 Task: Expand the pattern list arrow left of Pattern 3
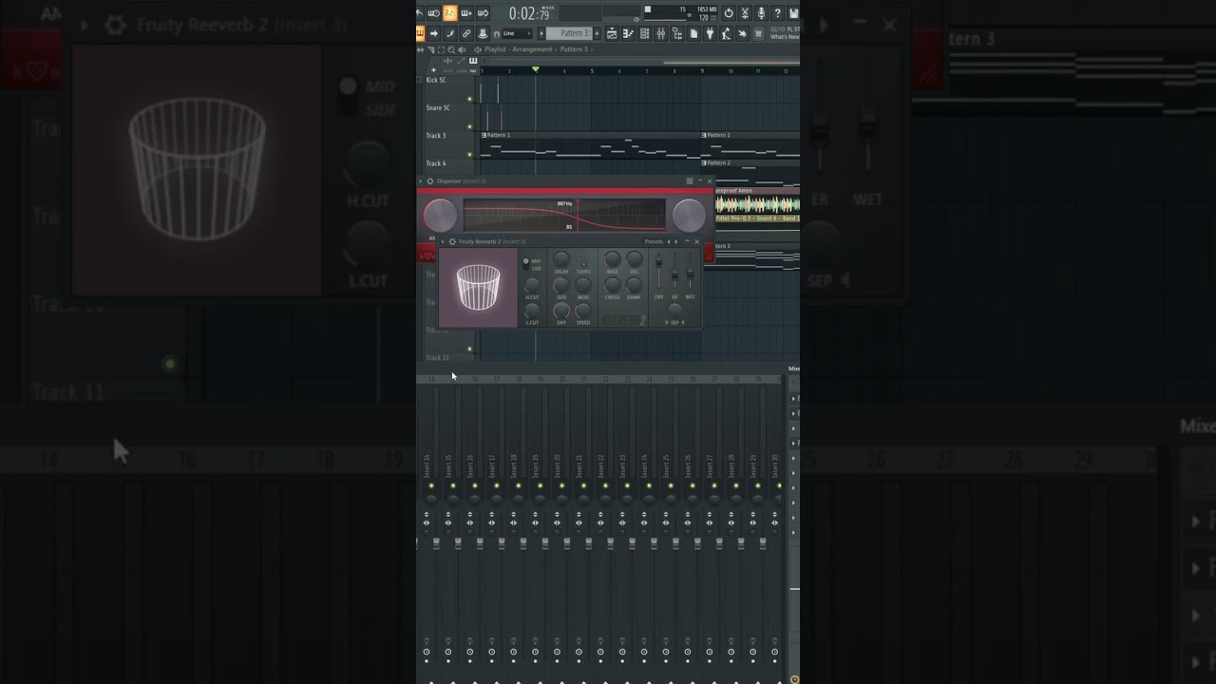542,34
